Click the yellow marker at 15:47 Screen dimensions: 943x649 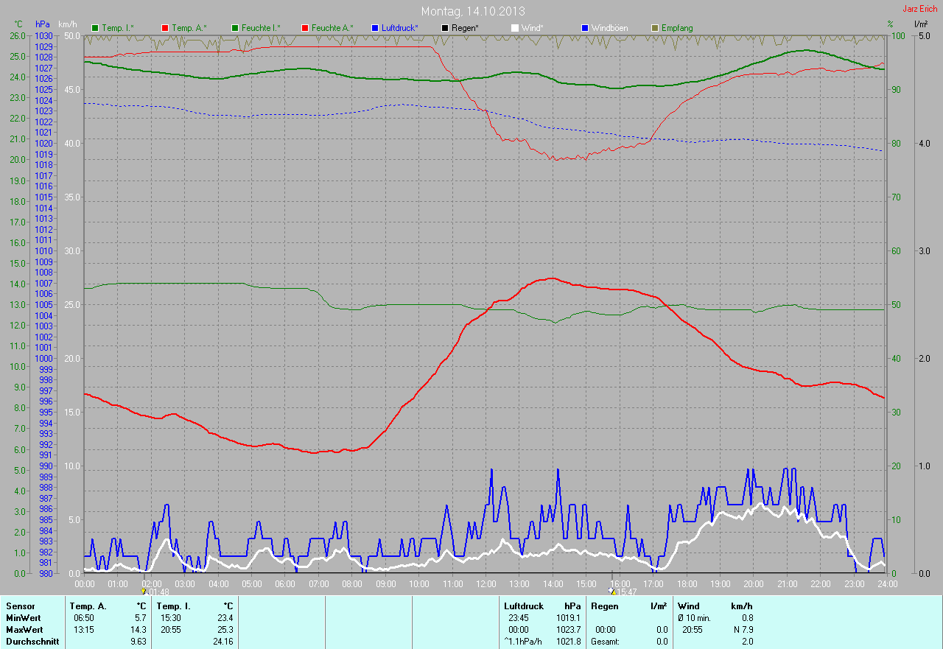pos(611,591)
